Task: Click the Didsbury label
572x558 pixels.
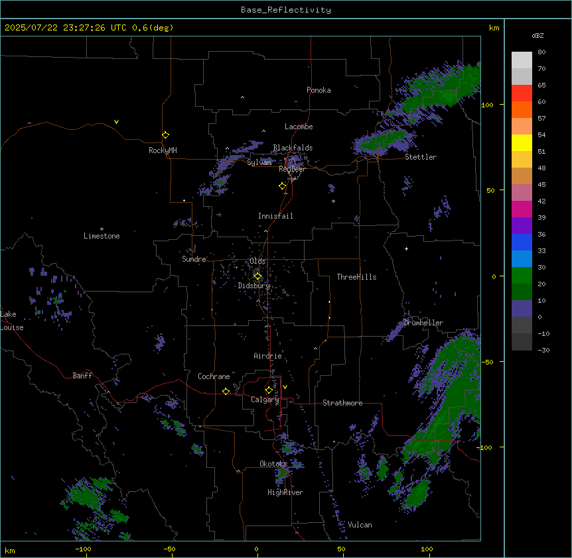Action: pos(254,286)
